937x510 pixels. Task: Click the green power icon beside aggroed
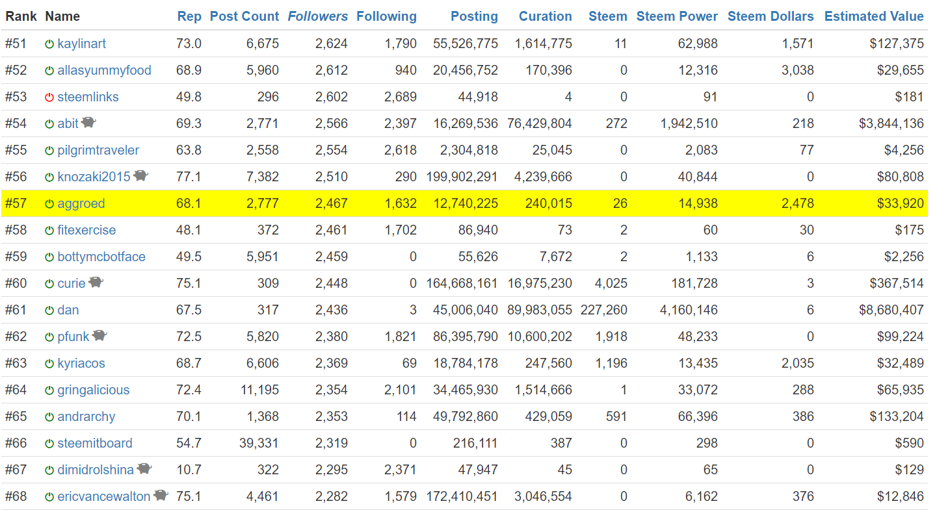[49, 204]
